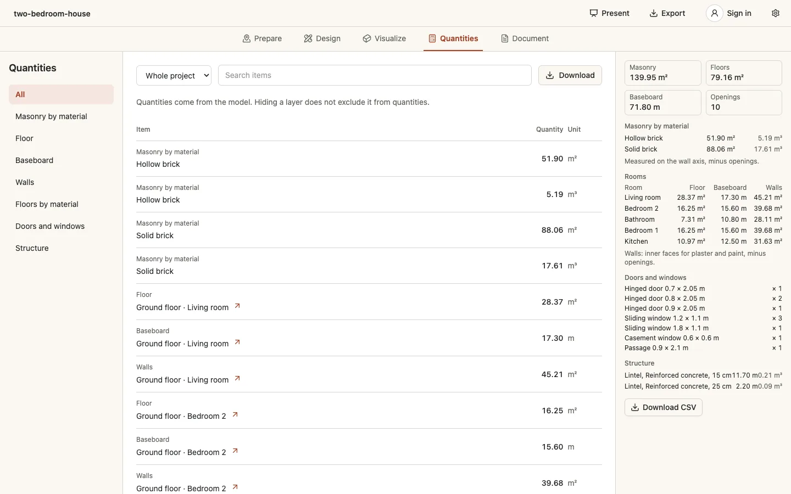The height and width of the screenshot is (494, 791).
Task: Switch to the Prepare tab
Action: pos(262,38)
